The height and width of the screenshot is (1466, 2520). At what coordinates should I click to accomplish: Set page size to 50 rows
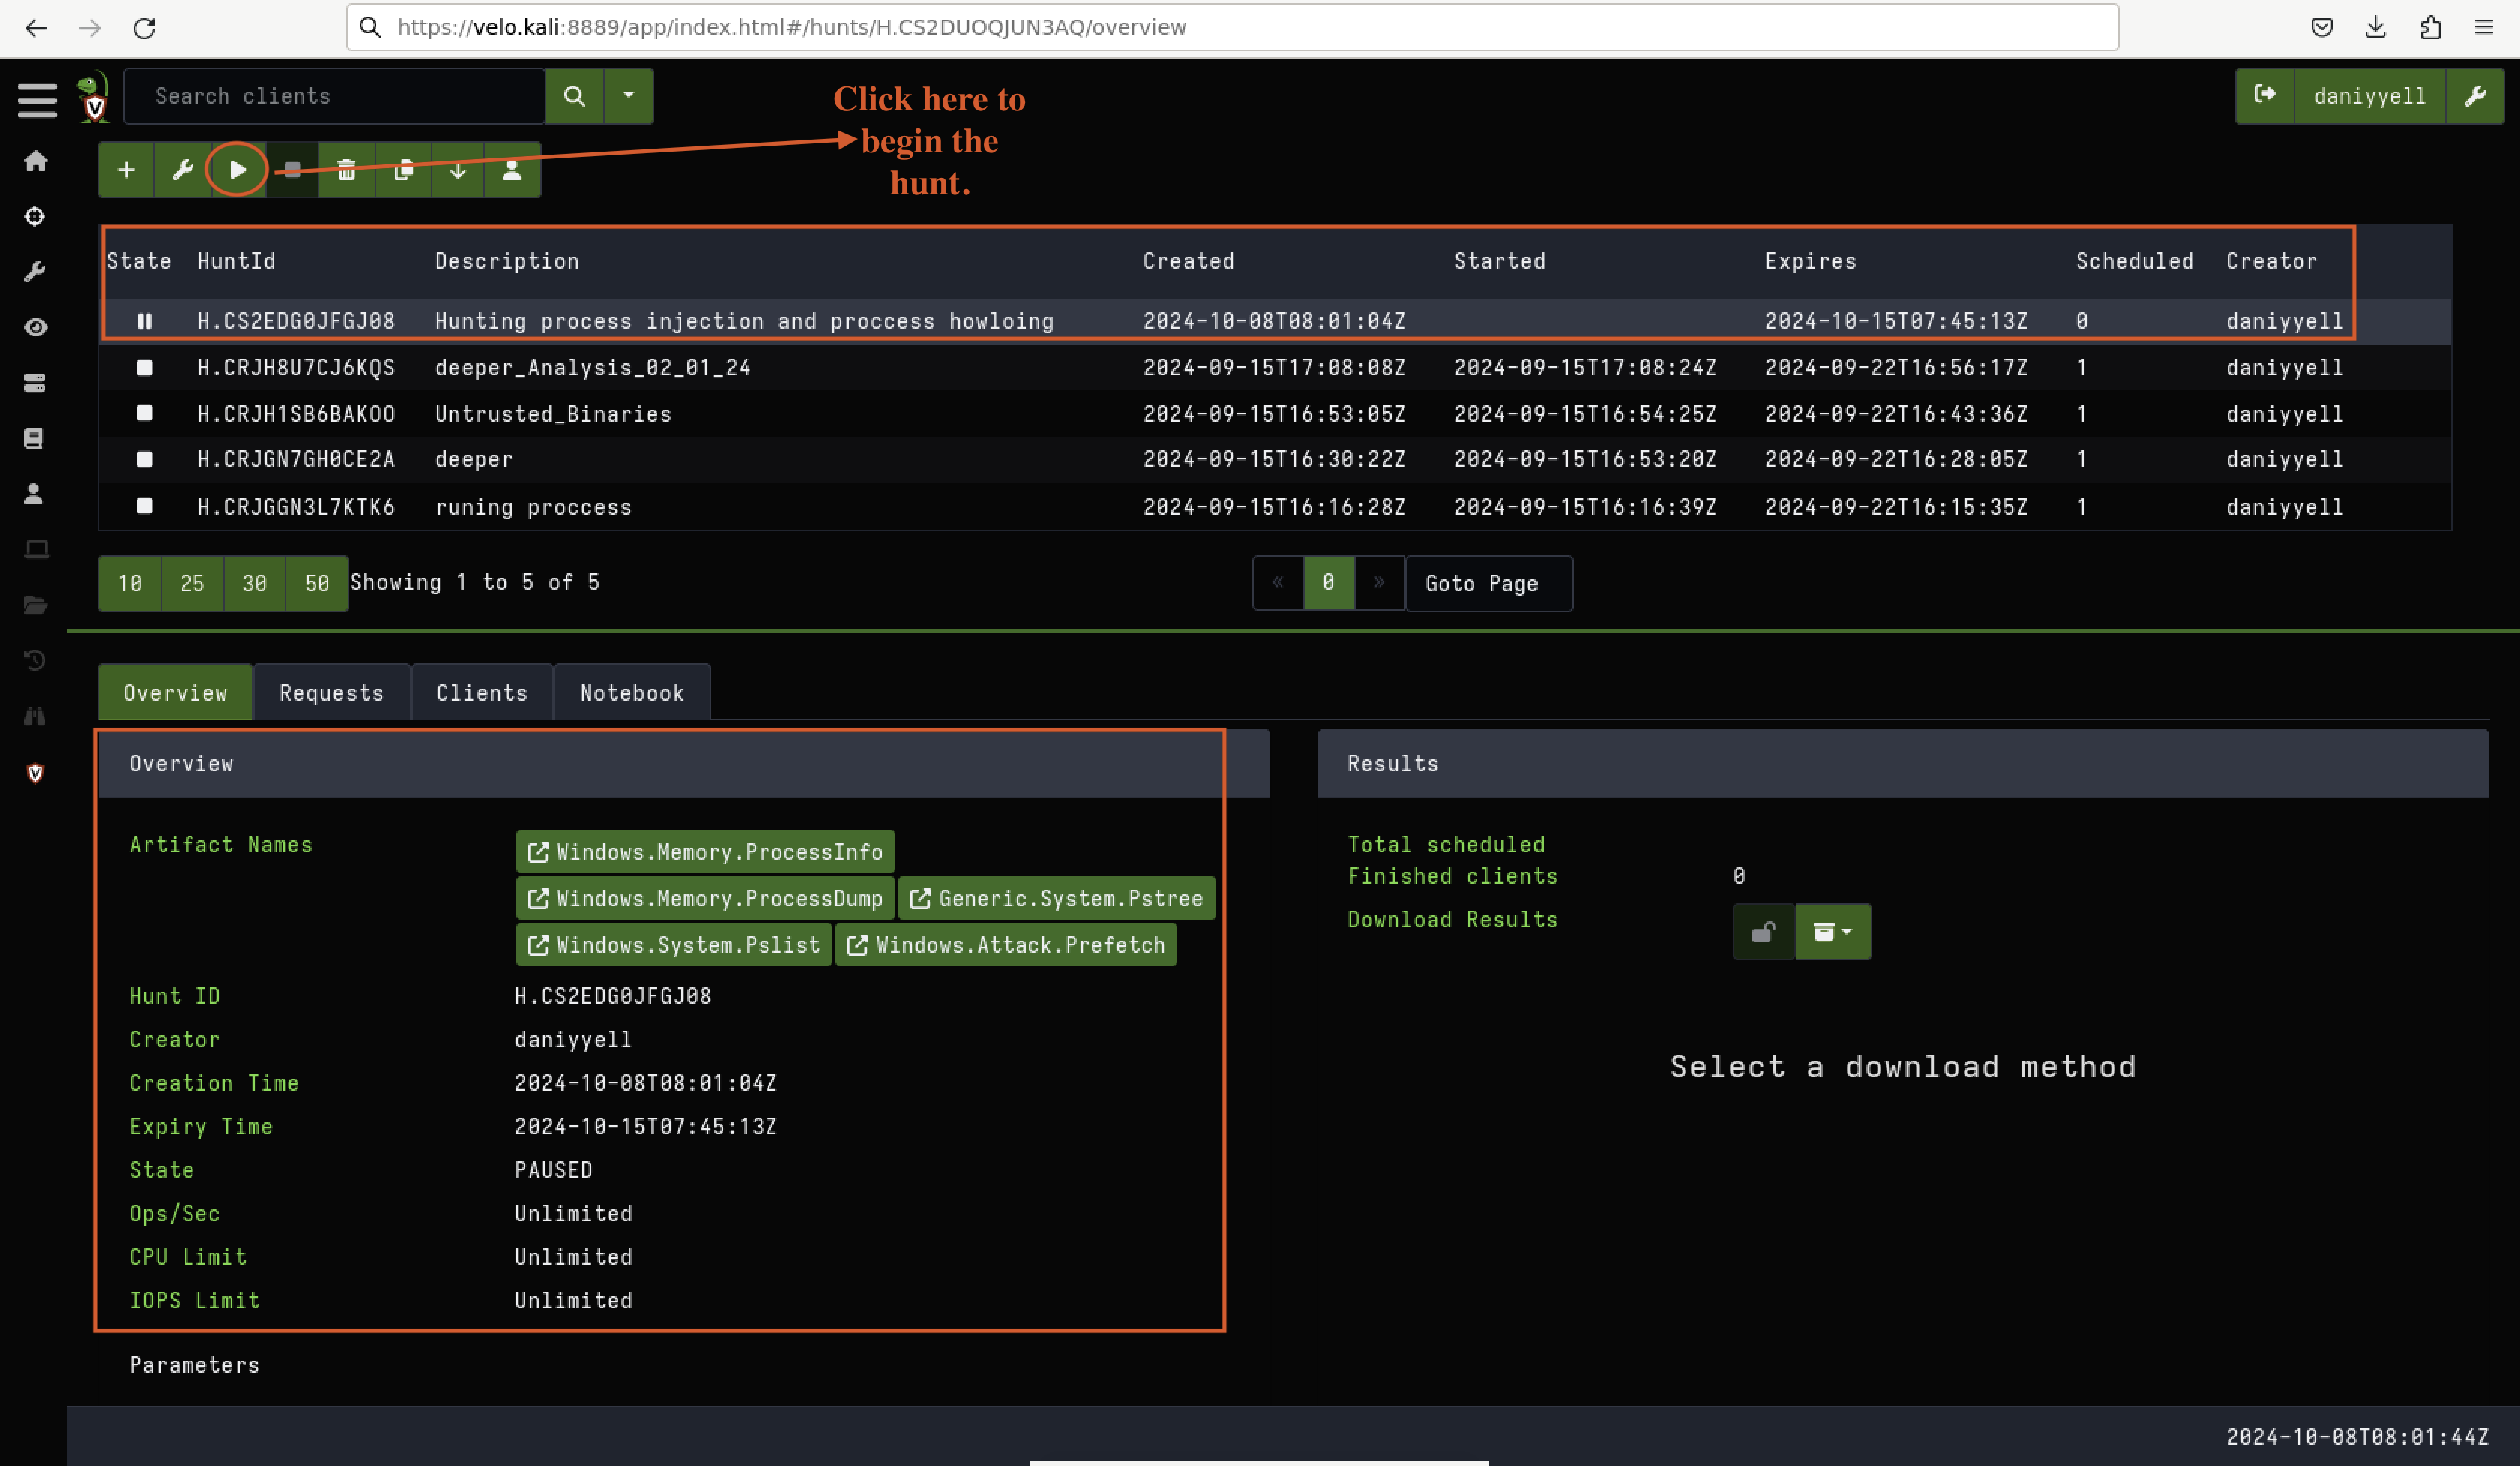pos(317,583)
